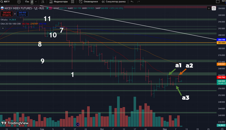Open the Индикаторы indicators menu

(59, 2)
